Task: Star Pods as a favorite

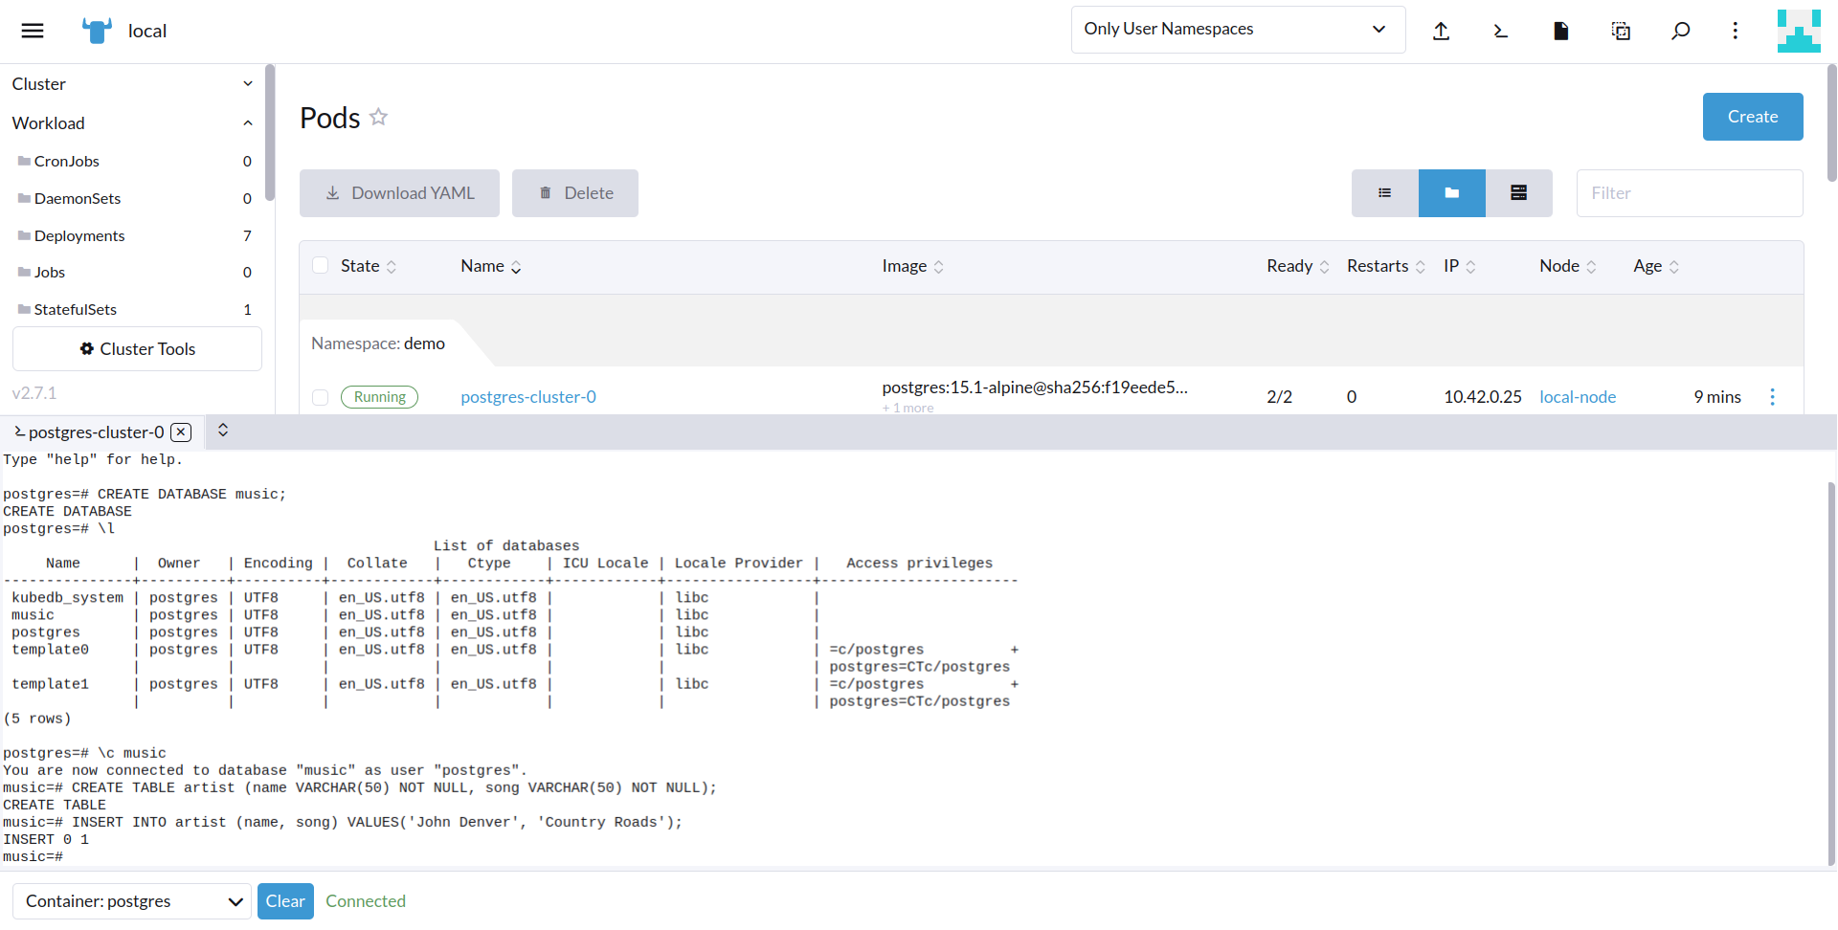Action: tap(378, 117)
